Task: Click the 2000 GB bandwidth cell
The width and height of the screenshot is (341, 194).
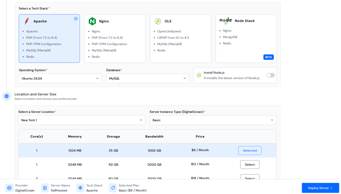Action: coord(155,165)
